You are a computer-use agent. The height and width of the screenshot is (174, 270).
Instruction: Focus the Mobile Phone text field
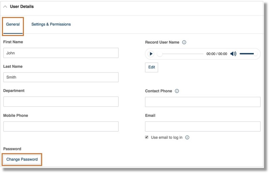61,127
